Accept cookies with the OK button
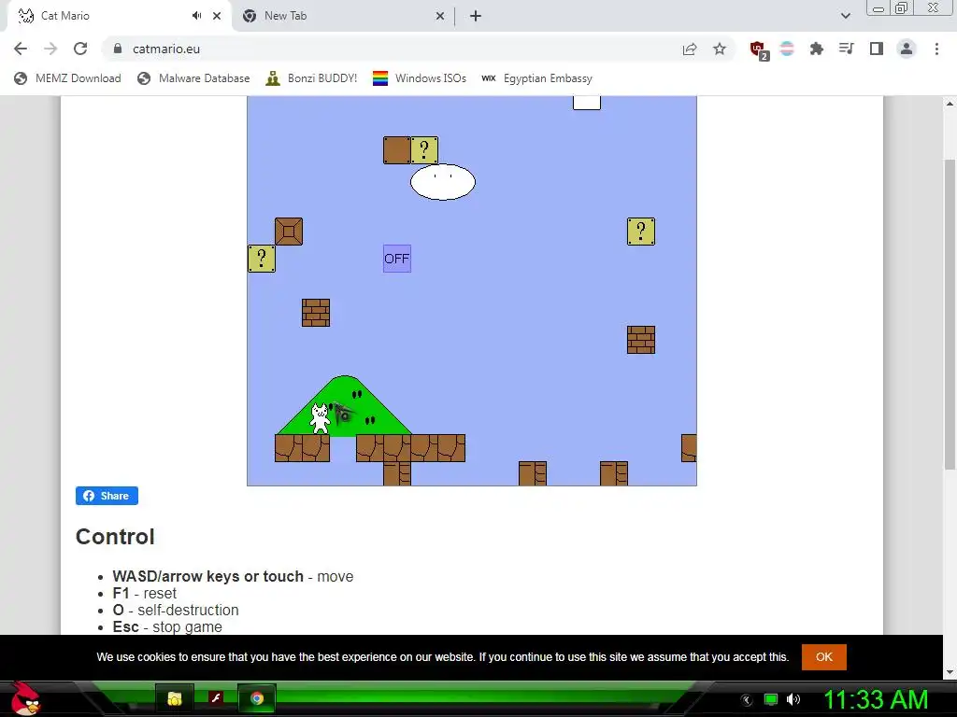This screenshot has height=717, width=957. (824, 657)
